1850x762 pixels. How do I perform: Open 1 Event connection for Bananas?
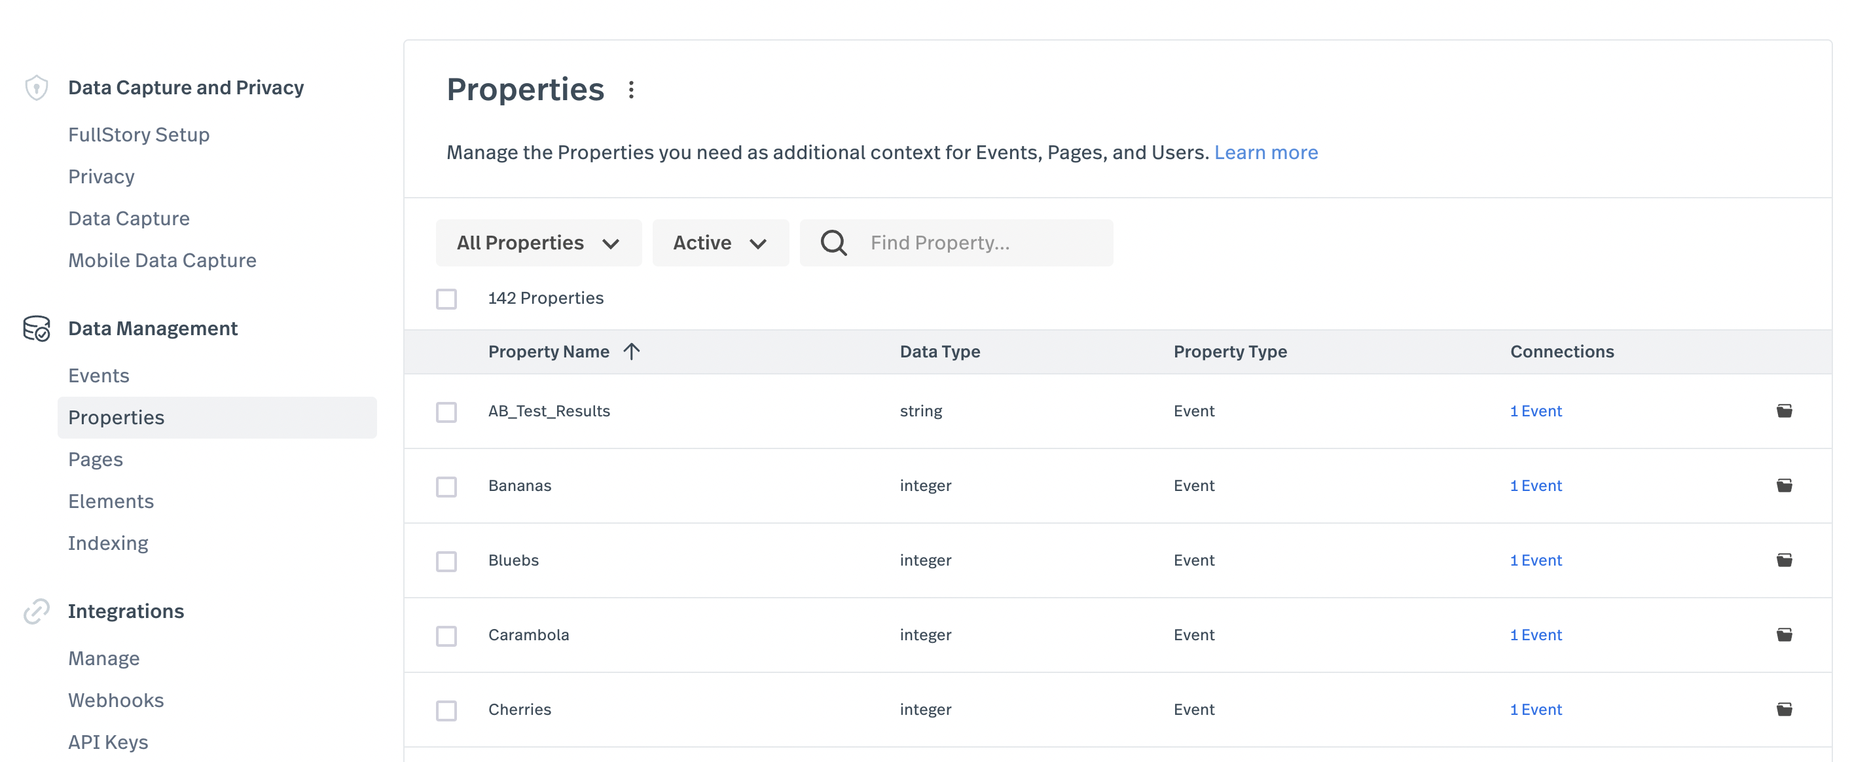coord(1535,486)
